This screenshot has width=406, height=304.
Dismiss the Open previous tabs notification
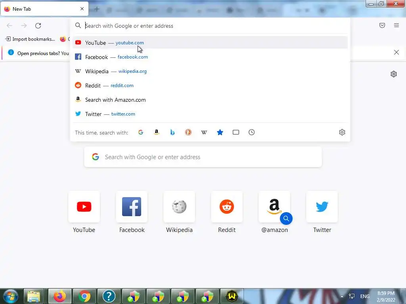(x=396, y=53)
